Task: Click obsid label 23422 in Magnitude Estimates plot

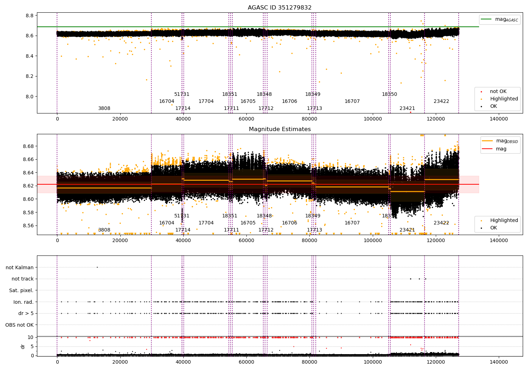Action: tap(441, 223)
